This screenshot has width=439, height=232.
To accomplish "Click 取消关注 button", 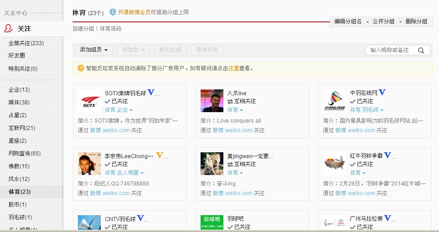I will [x=207, y=50].
